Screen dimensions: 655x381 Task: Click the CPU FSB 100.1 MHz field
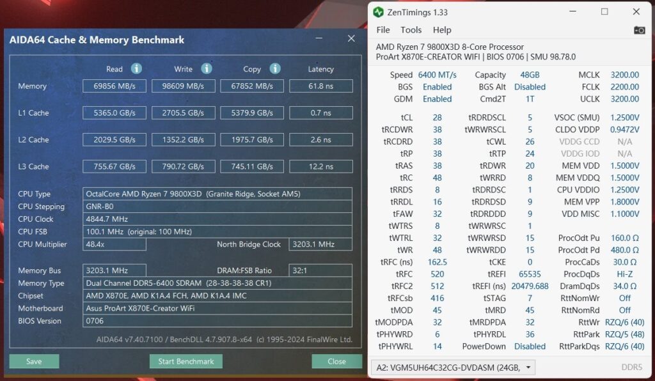(x=217, y=231)
